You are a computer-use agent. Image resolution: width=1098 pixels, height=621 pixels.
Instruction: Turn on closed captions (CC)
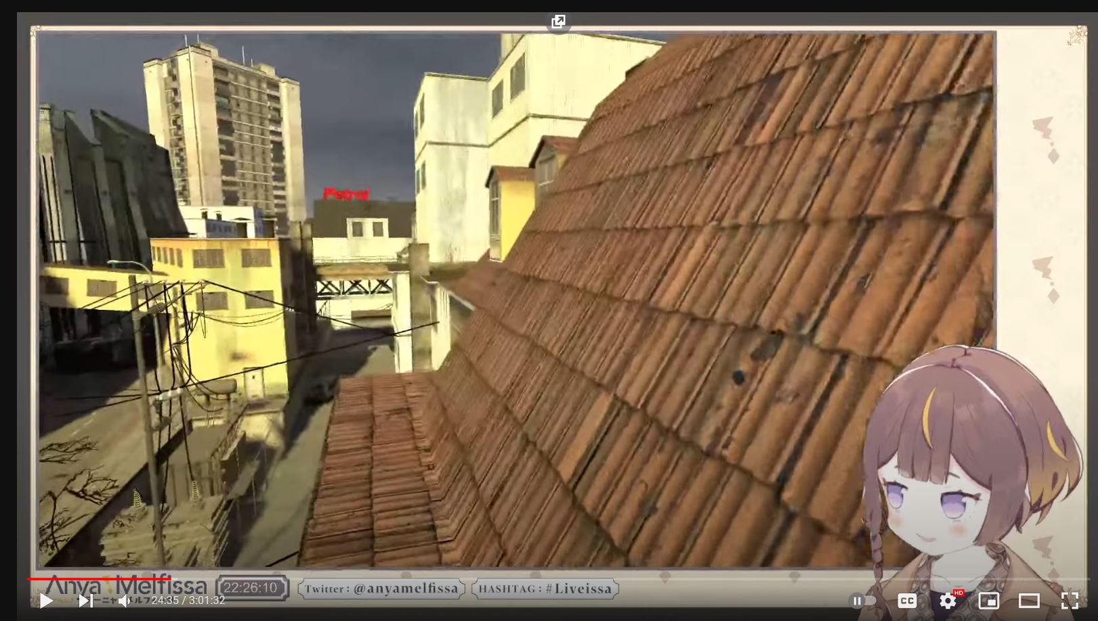point(907,600)
